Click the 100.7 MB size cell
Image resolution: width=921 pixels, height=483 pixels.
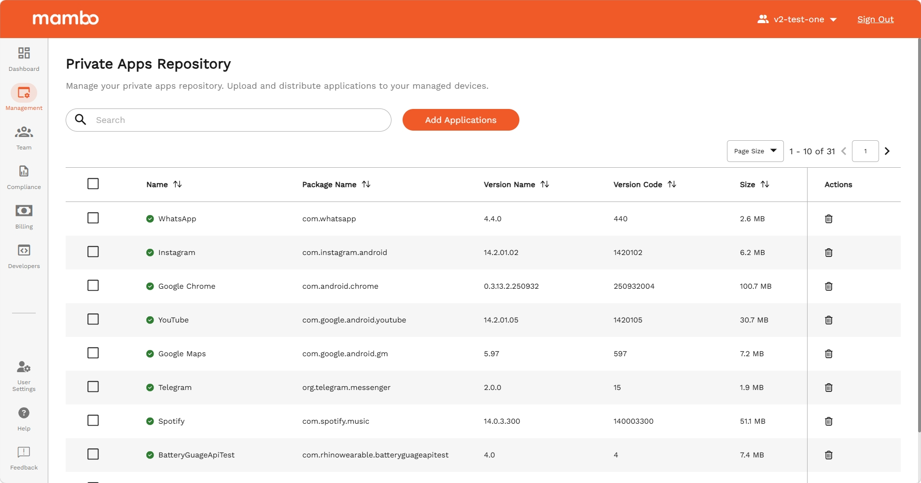pyautogui.click(x=755, y=286)
